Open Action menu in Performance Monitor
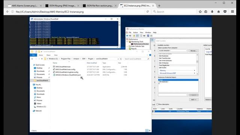 (135, 33)
